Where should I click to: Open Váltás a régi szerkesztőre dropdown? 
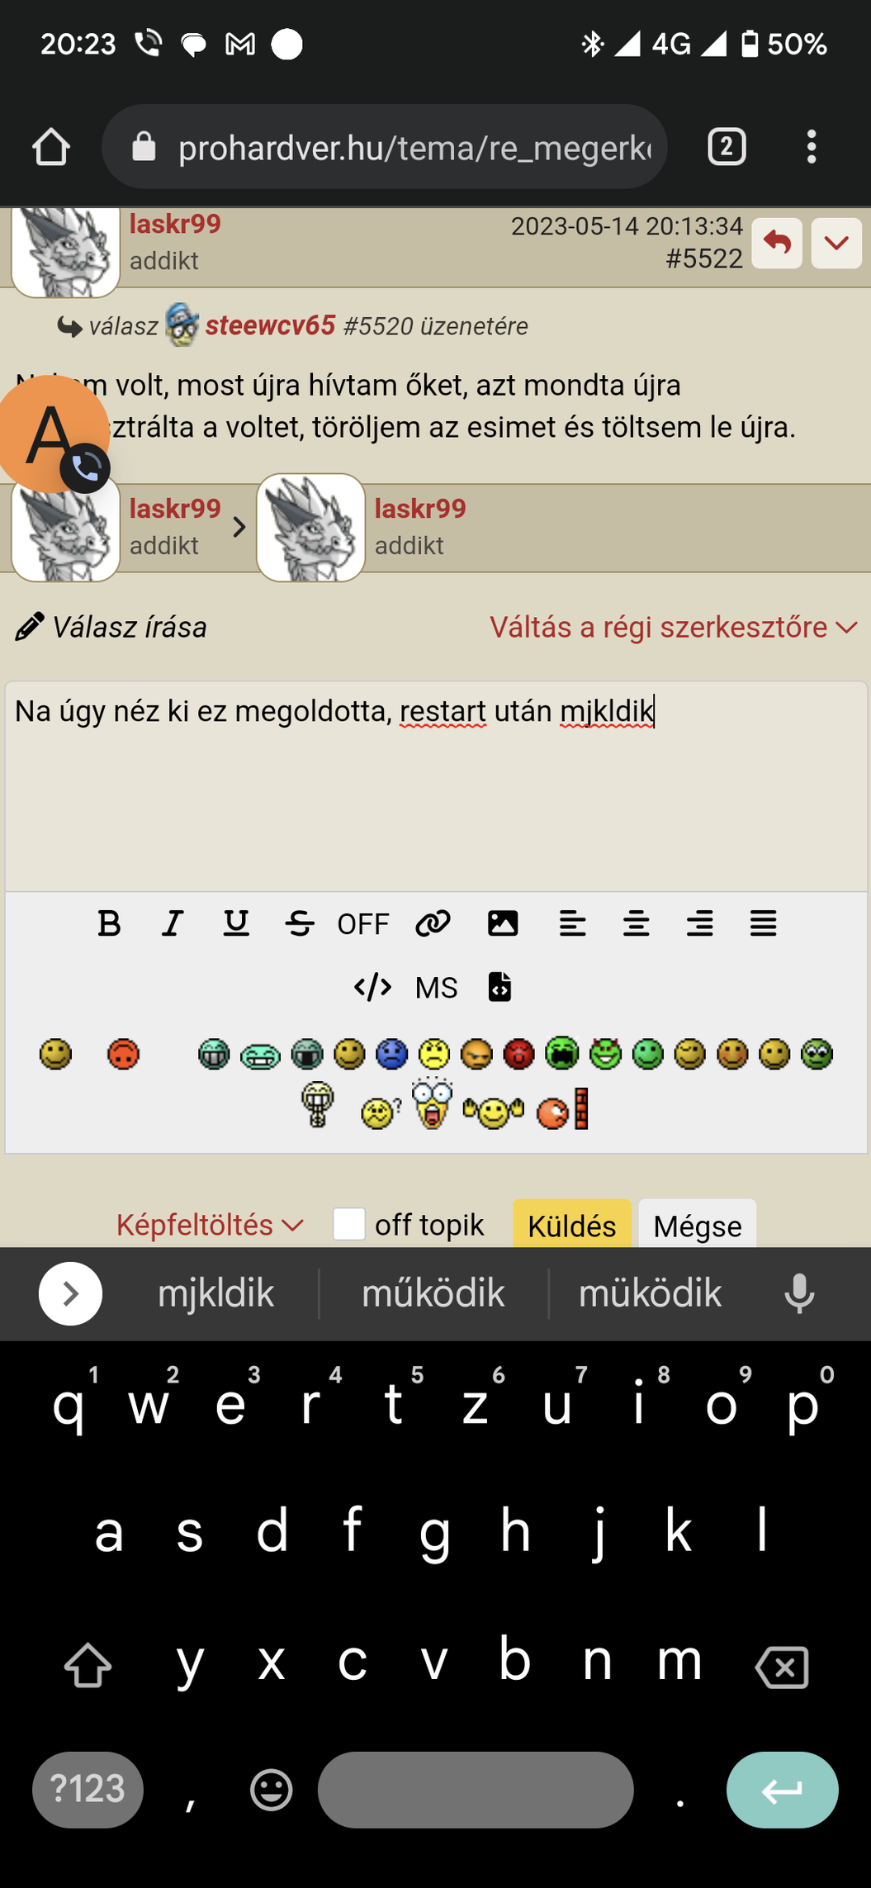tap(674, 627)
